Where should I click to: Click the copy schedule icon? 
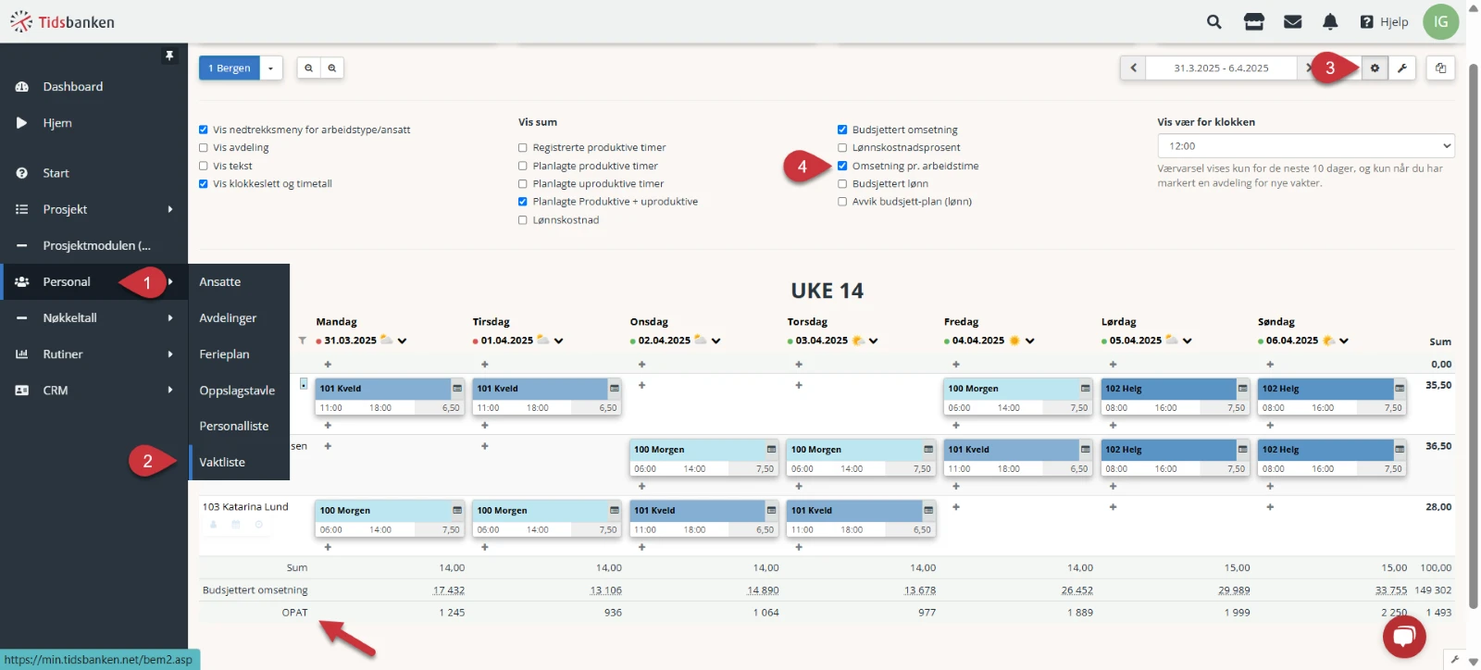tap(1440, 68)
